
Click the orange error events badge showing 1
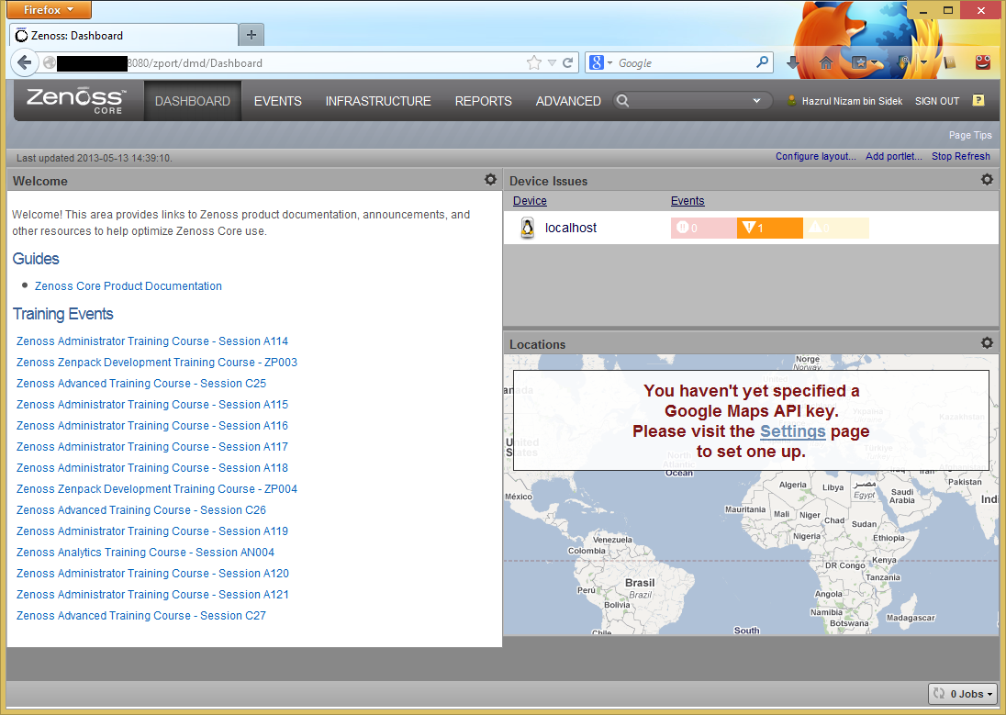click(x=770, y=228)
